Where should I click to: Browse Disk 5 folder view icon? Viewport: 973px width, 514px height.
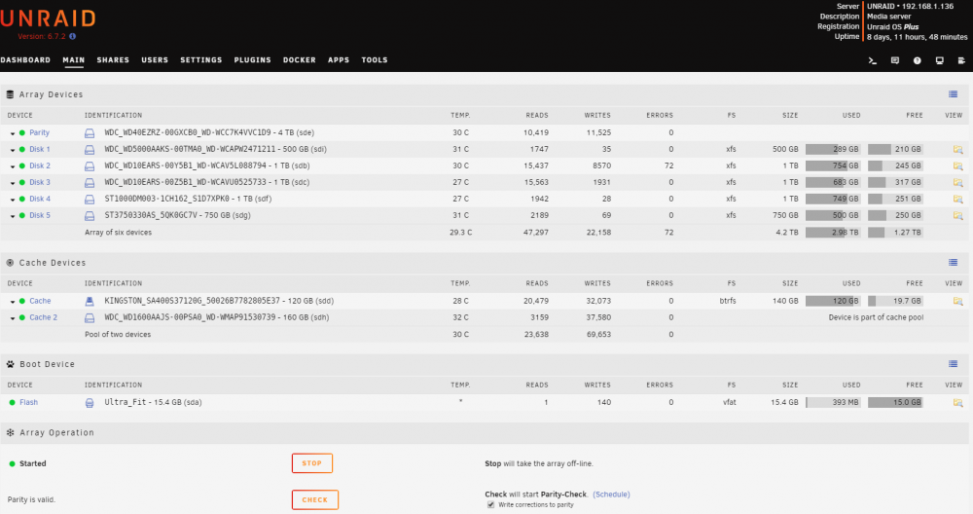pos(958,216)
